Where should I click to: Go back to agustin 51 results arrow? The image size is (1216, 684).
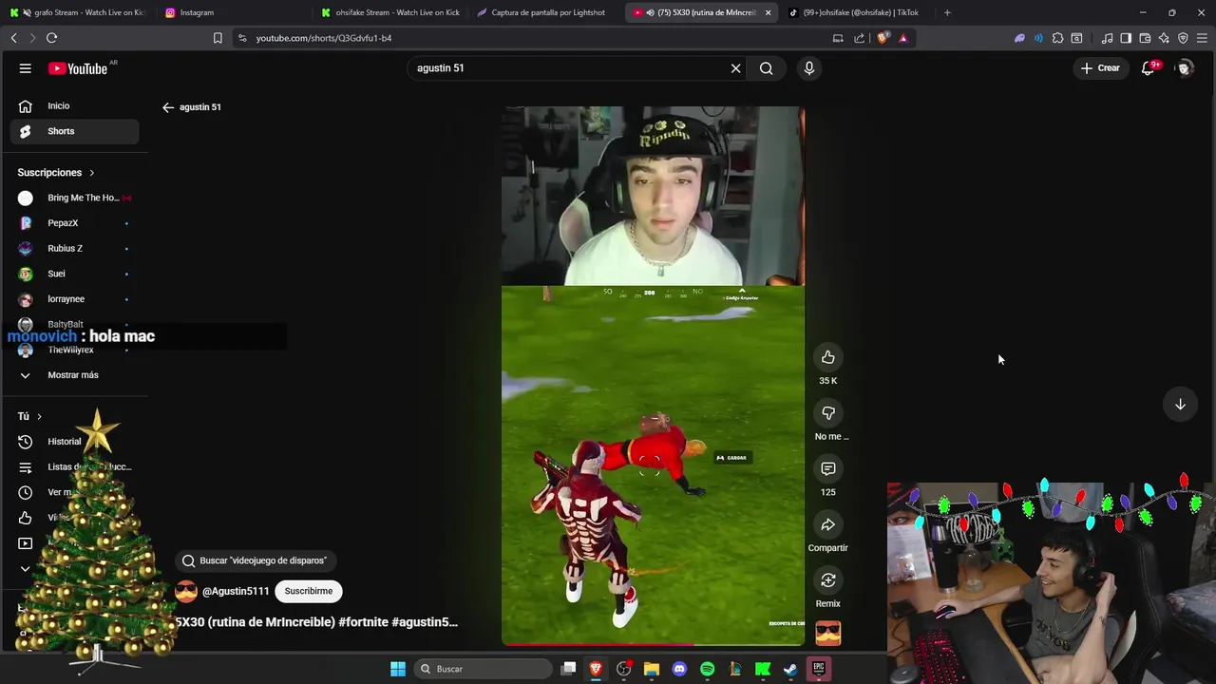coord(168,107)
